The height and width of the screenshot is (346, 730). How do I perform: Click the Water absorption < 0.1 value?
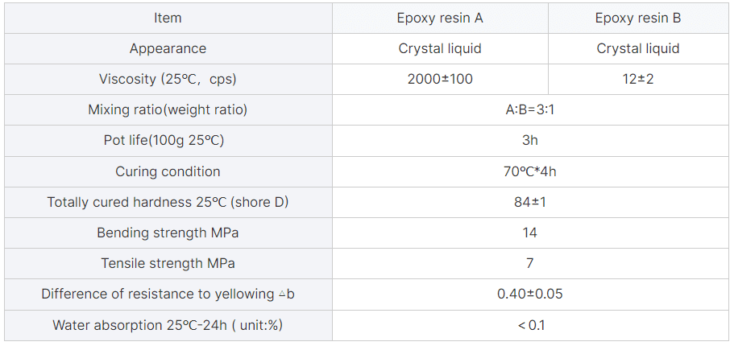(530, 325)
